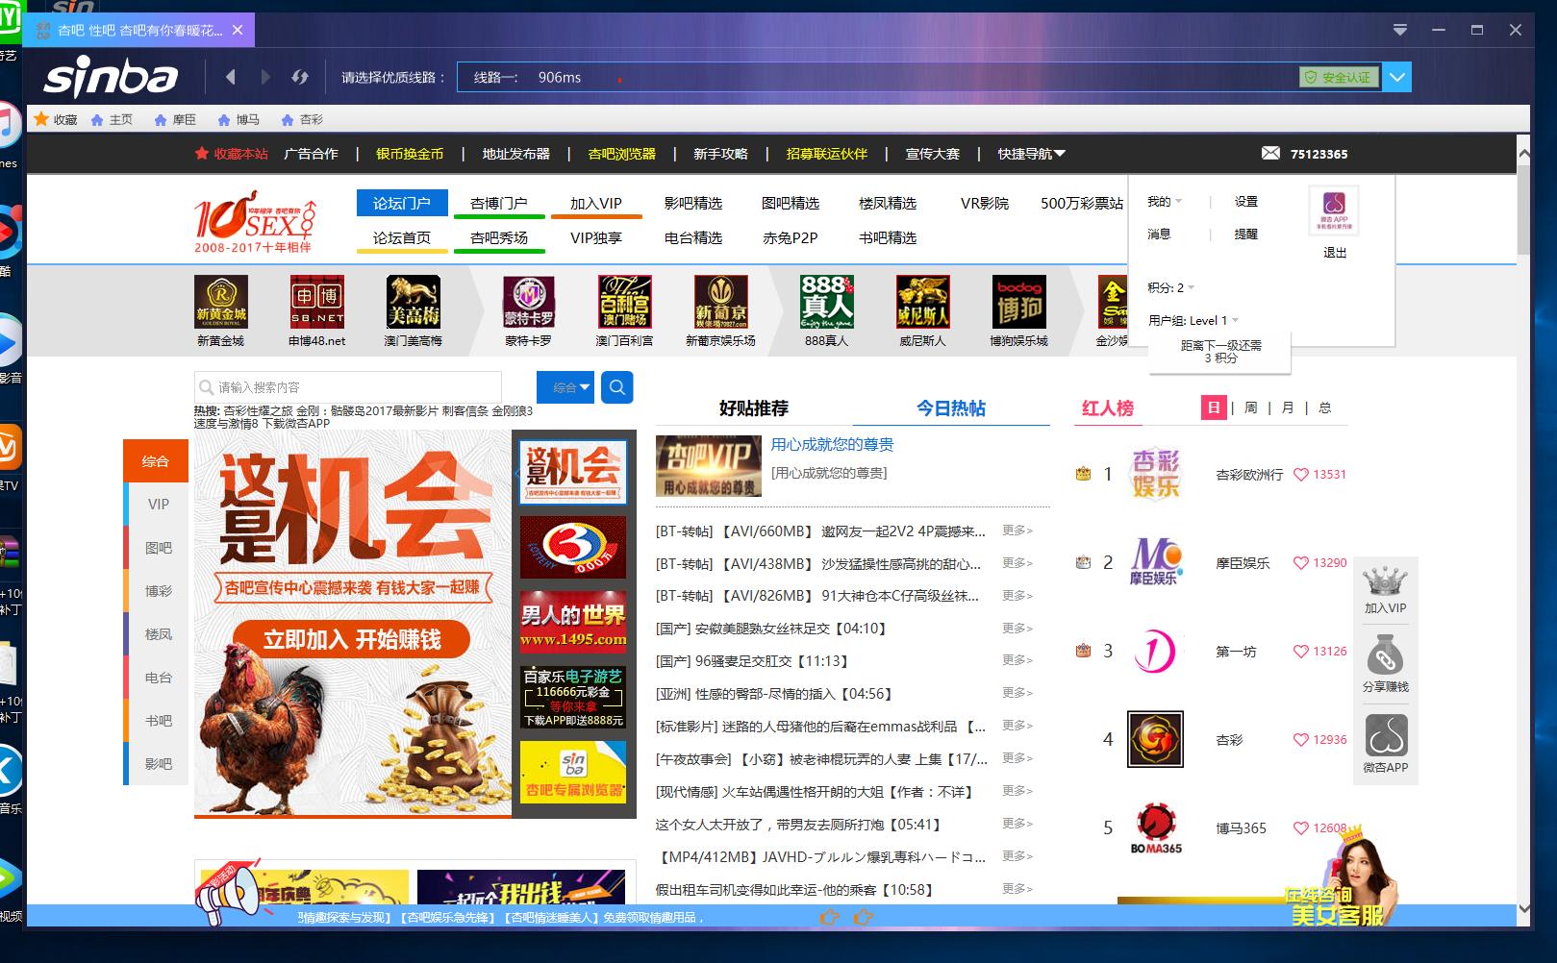Click the 用心成就您的尊贵 headline
Image resolution: width=1557 pixels, height=963 pixels.
(x=832, y=444)
